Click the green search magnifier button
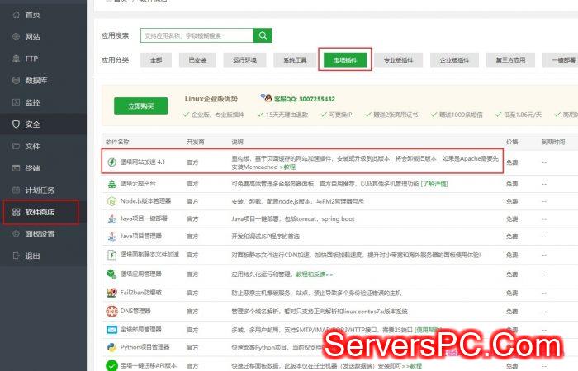Image resolution: width=578 pixels, height=371 pixels. [263, 35]
